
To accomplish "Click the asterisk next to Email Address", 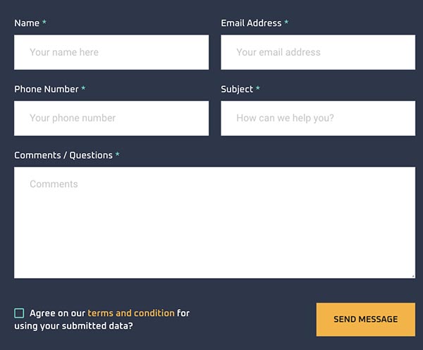I will pyautogui.click(x=286, y=23).
